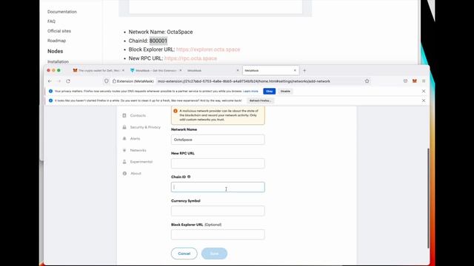Click the Firefox back arrow button
Screen dimensions: 474x266
[50, 81]
